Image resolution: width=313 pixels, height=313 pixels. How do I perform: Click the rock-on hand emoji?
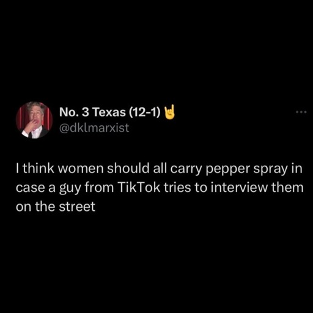pos(169,112)
